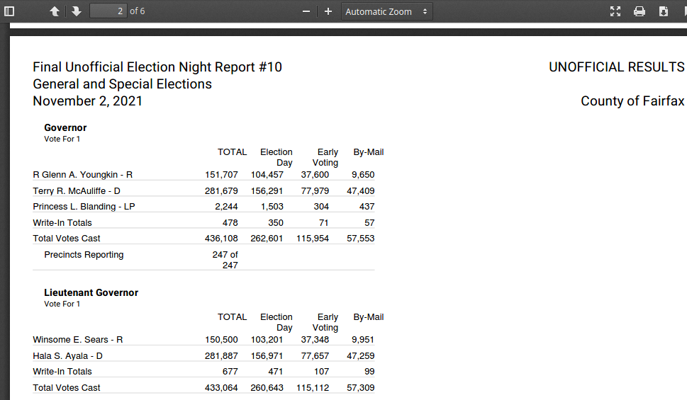Click Sears Election Day value 103,201
687x400 pixels.
267,340
